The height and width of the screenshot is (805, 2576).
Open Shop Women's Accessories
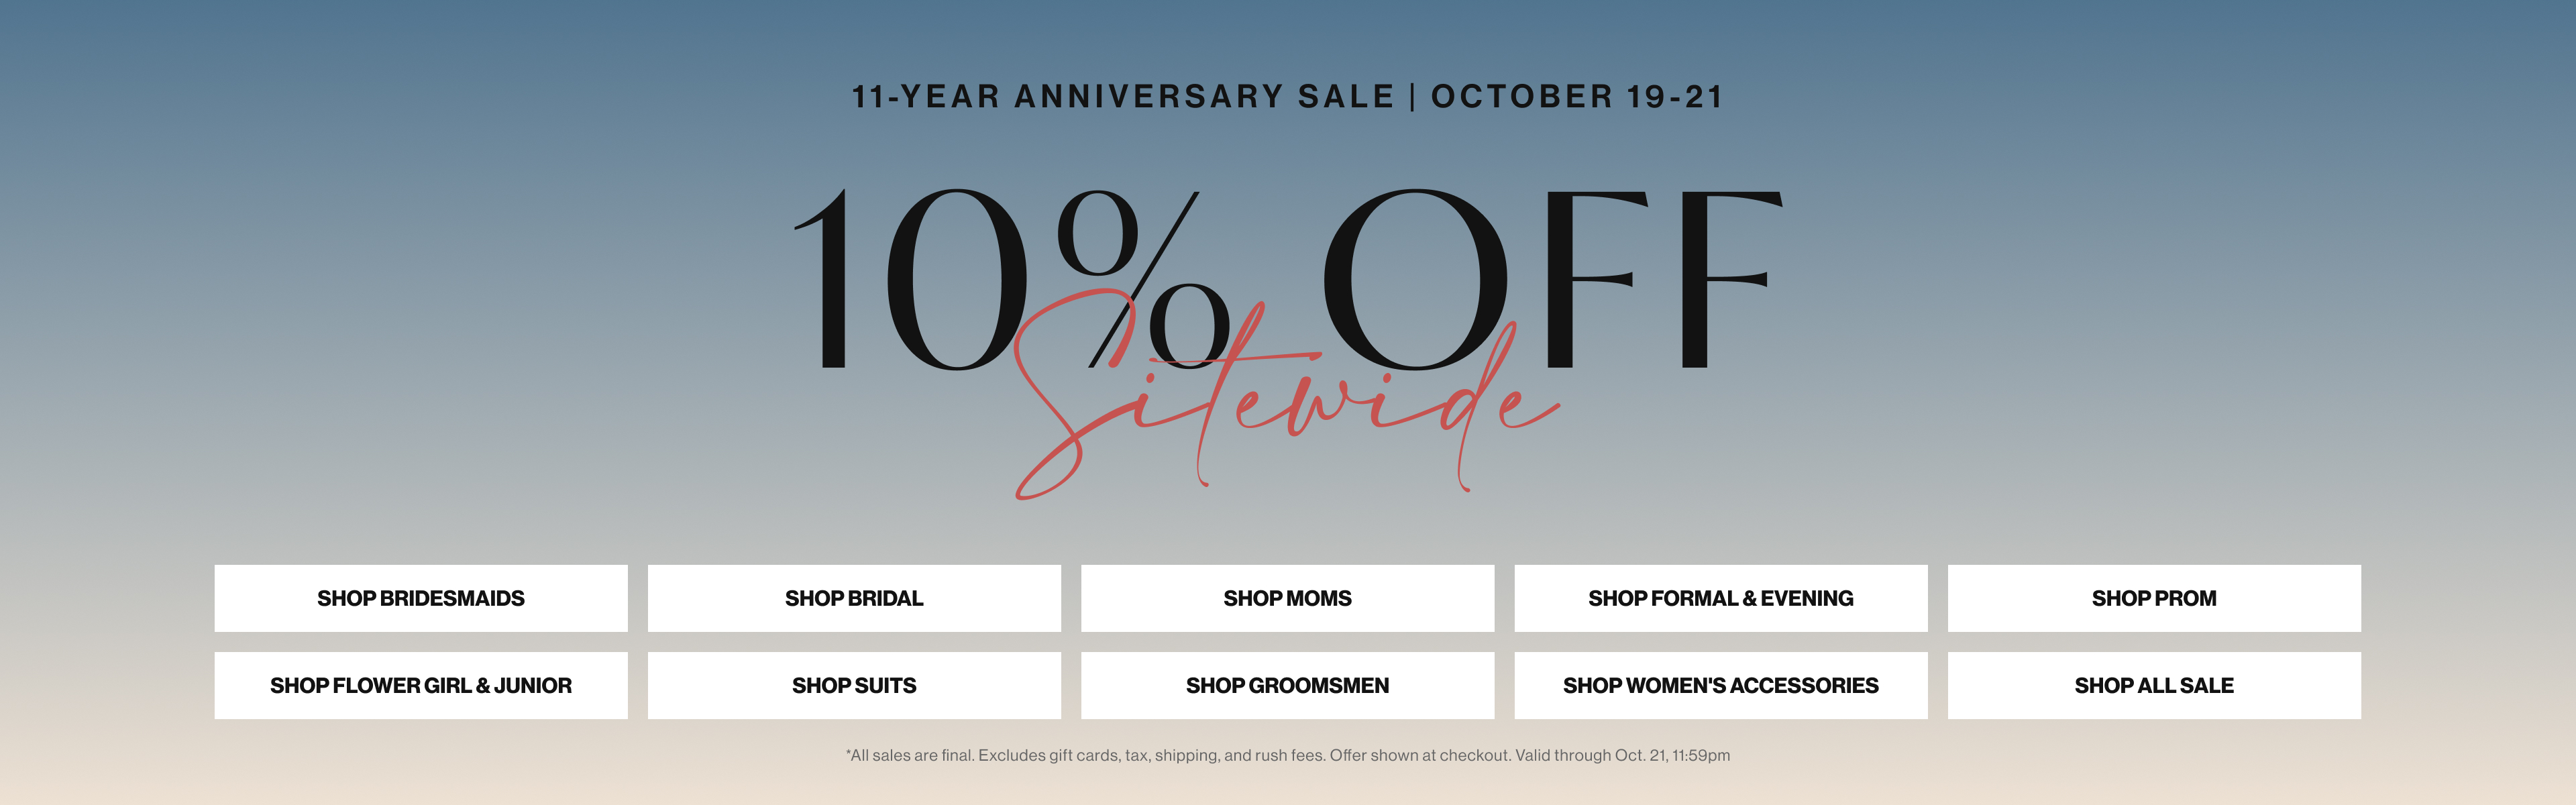pyautogui.click(x=1720, y=685)
